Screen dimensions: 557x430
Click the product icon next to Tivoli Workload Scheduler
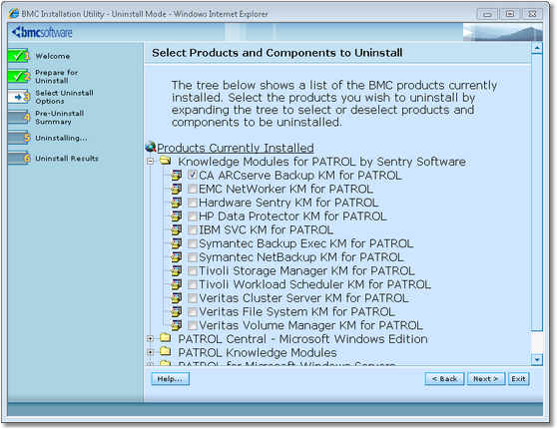click(x=176, y=284)
